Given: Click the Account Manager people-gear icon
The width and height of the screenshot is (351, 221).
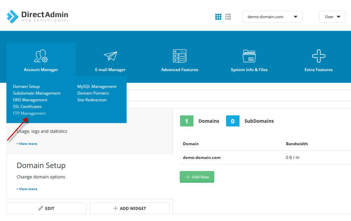Looking at the screenshot, I should (x=41, y=56).
